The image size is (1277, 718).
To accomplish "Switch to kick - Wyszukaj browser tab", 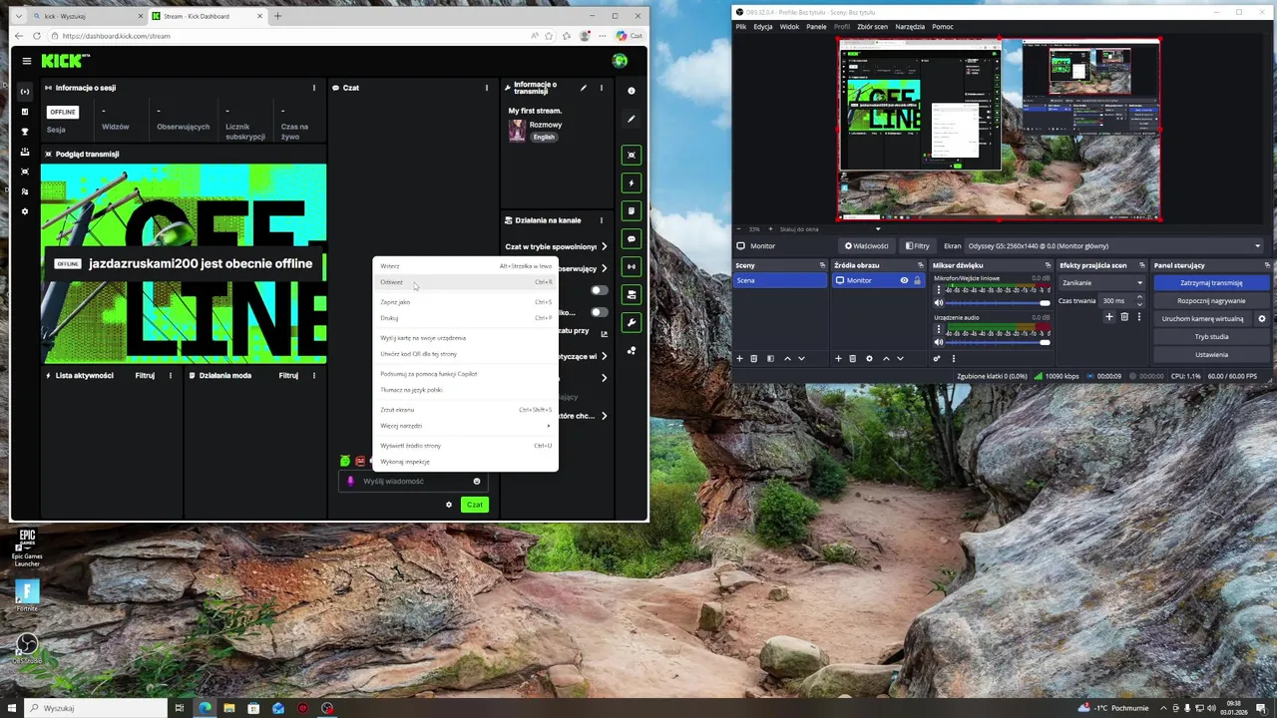I will (x=85, y=16).
